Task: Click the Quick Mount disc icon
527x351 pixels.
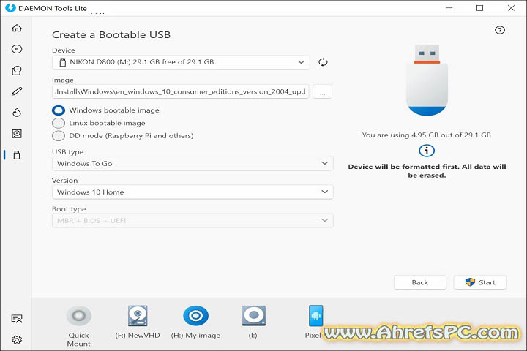Action: [78, 316]
